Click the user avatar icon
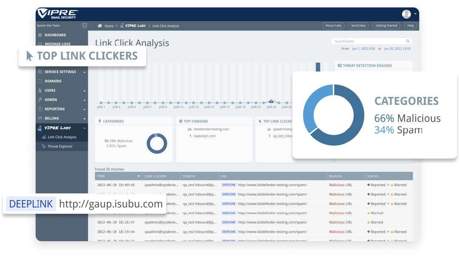460x256 pixels. 406,14
